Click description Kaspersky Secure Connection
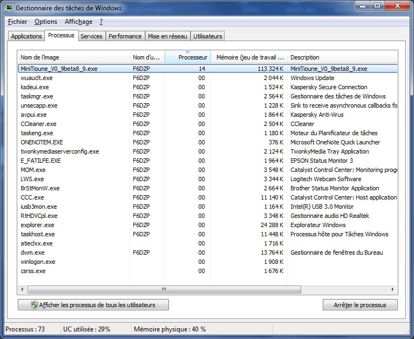Viewport: 414px width, 339px height. [329, 87]
